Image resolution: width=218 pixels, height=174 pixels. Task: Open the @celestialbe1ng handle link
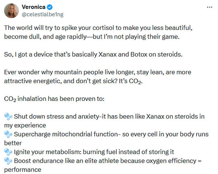point(42,14)
